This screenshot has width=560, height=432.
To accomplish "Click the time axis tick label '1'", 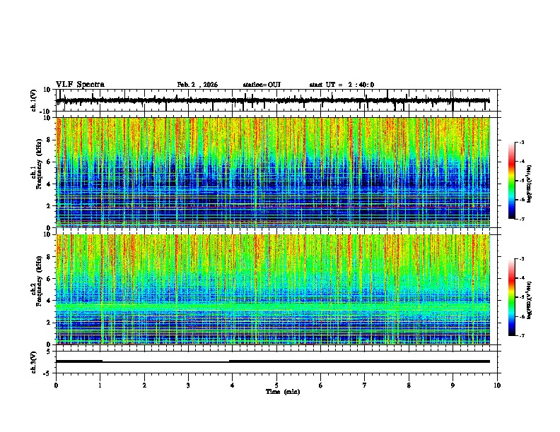I will point(100,385).
